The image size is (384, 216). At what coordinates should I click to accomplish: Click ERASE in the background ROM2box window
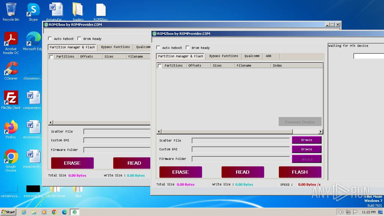pos(72,163)
